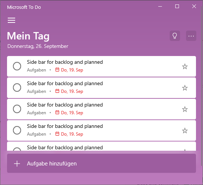
Task: Open suggestions via the lightbulb icon
Action: [175, 36]
